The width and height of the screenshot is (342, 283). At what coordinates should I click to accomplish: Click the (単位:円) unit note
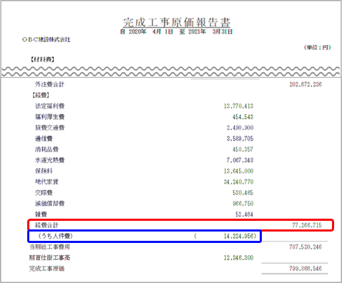point(317,47)
